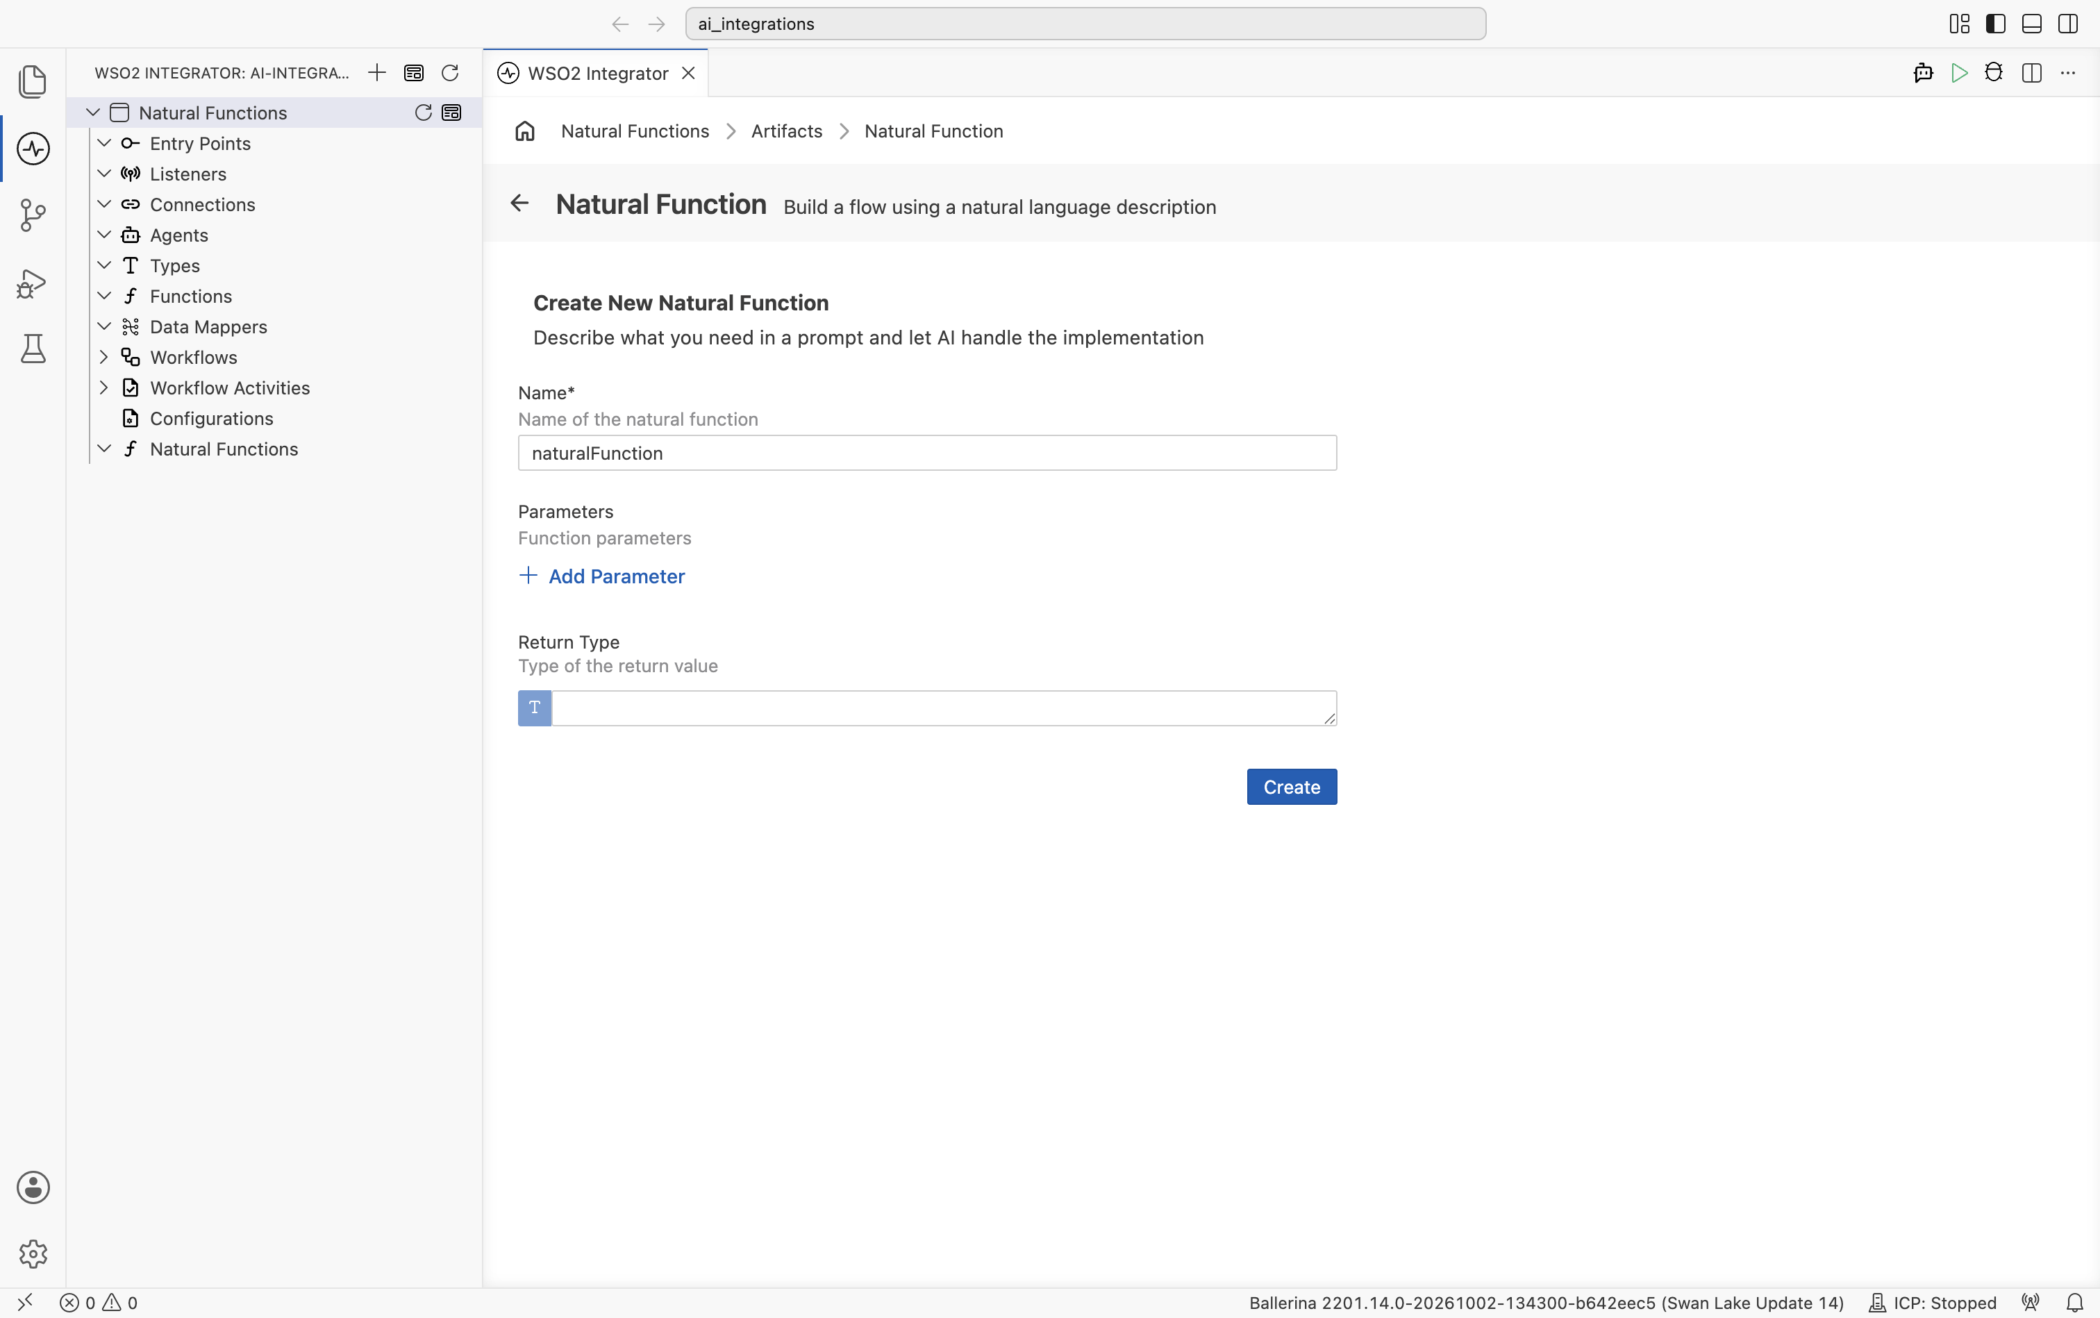Open More Actions ellipsis menu
The width and height of the screenshot is (2100, 1318).
pos(2068,72)
